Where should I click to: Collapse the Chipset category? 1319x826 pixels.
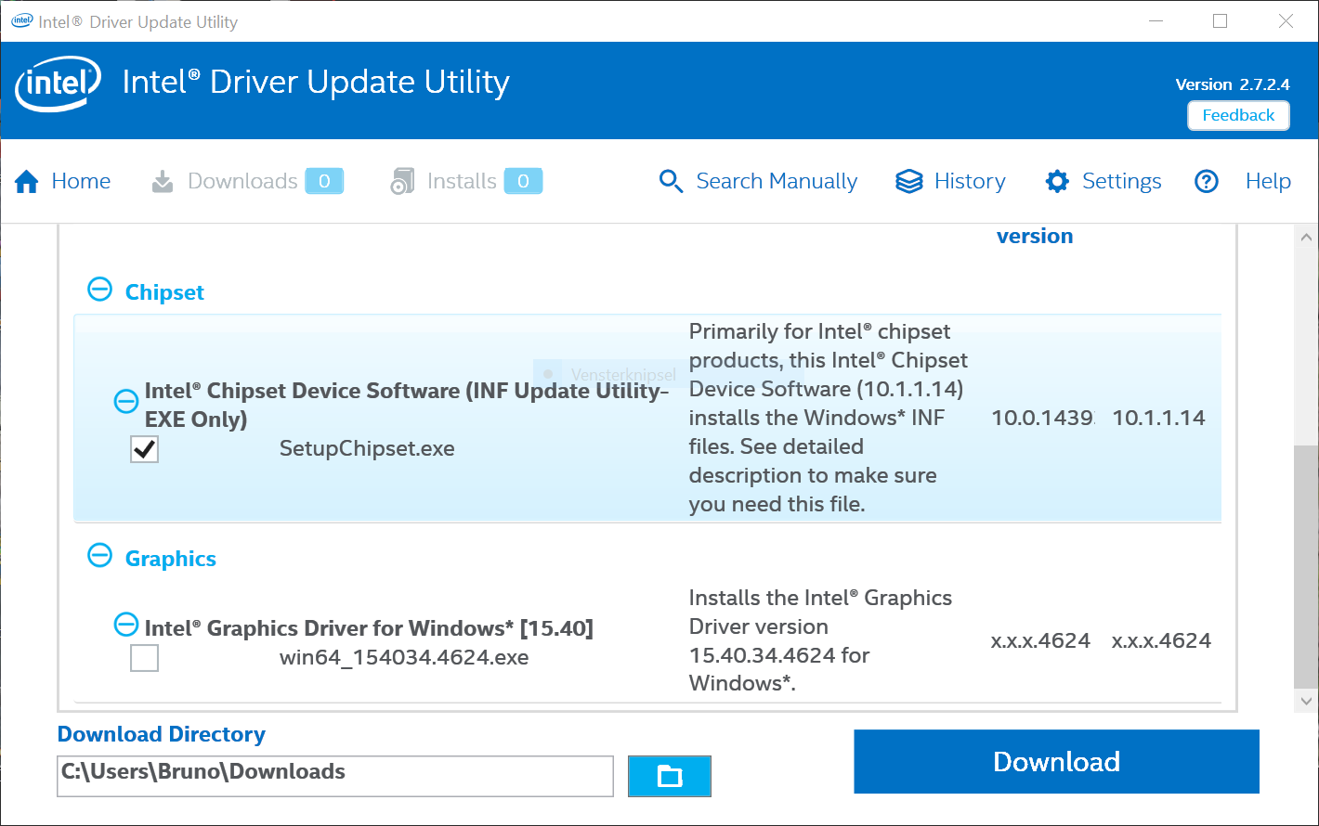click(x=99, y=290)
